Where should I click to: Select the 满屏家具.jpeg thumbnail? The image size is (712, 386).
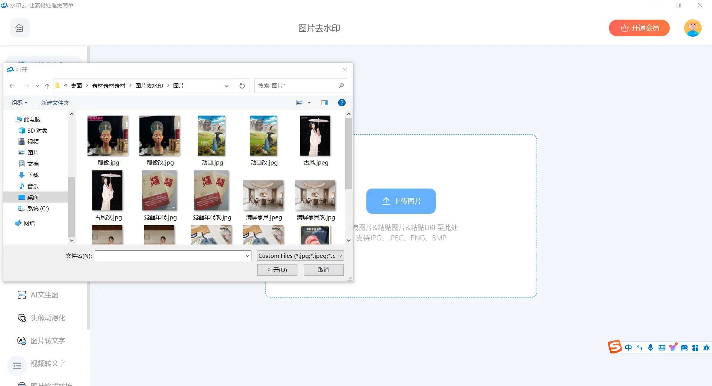pyautogui.click(x=264, y=195)
